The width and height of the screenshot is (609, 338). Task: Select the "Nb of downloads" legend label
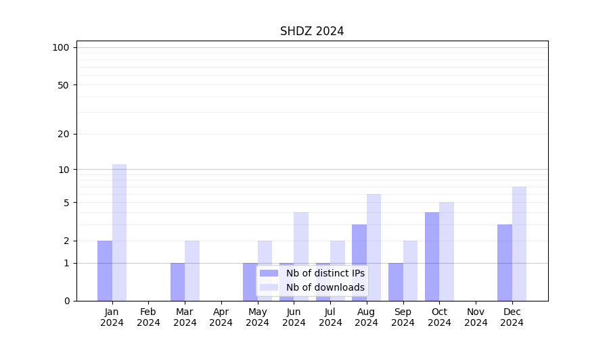(325, 287)
